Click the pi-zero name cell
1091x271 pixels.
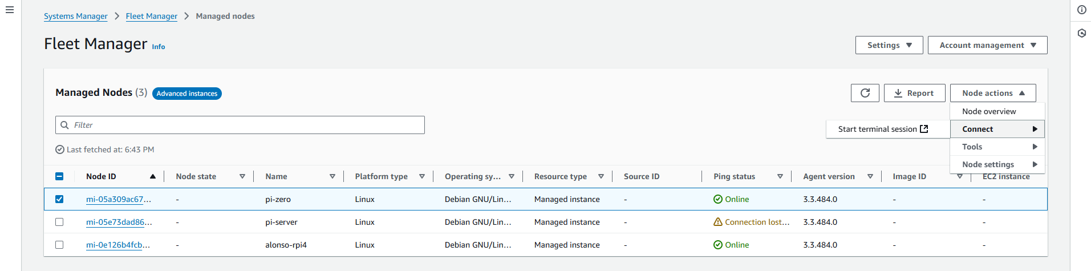pyautogui.click(x=278, y=199)
